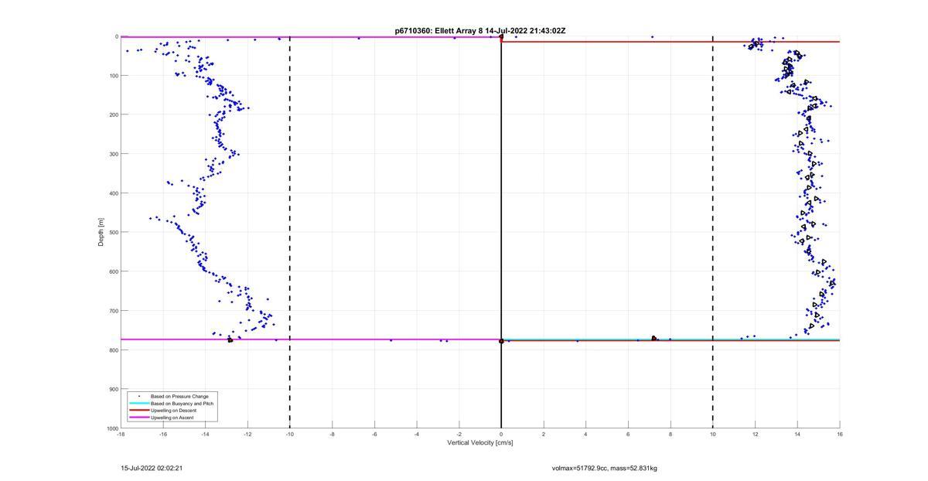Click the magenta line sample in legend
This screenshot has height=481, width=928.
click(138, 418)
